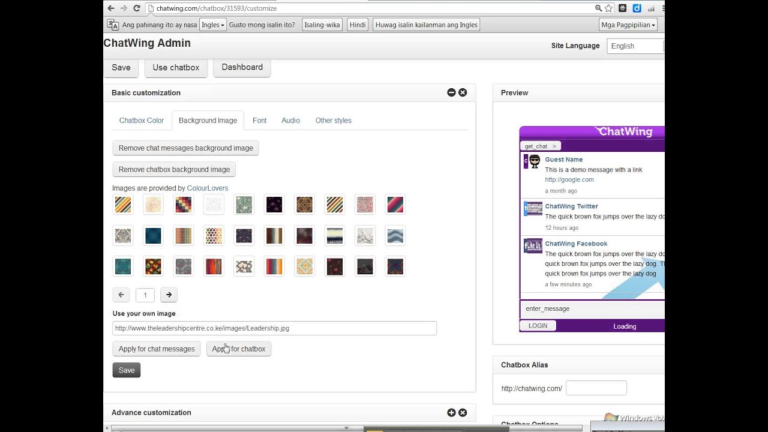Select the pink and red diagonal stripe thumbnail
The width and height of the screenshot is (768, 432).
pyautogui.click(x=395, y=205)
